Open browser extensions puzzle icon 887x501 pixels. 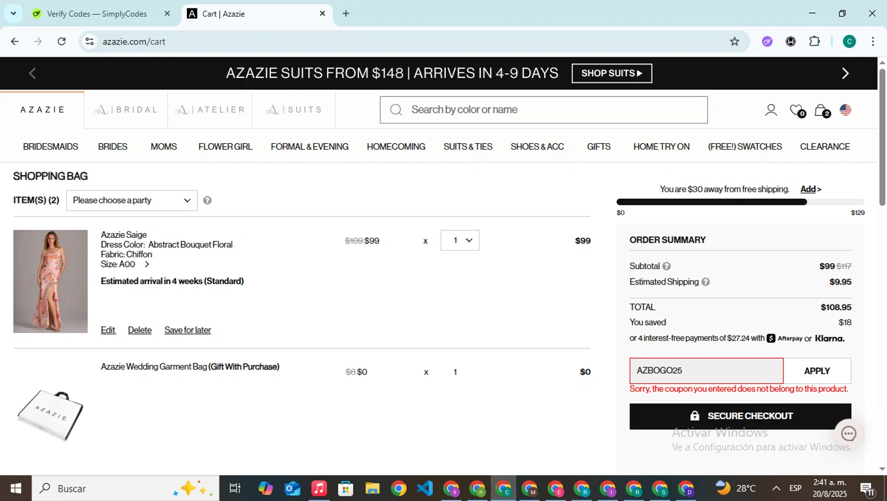pyautogui.click(x=814, y=41)
